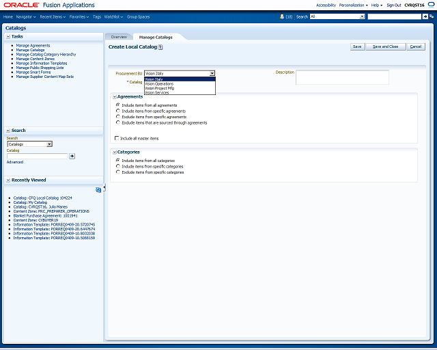Image resolution: width=437 pixels, height=350 pixels.
Task: Check Include all master items box
Action: (117, 138)
